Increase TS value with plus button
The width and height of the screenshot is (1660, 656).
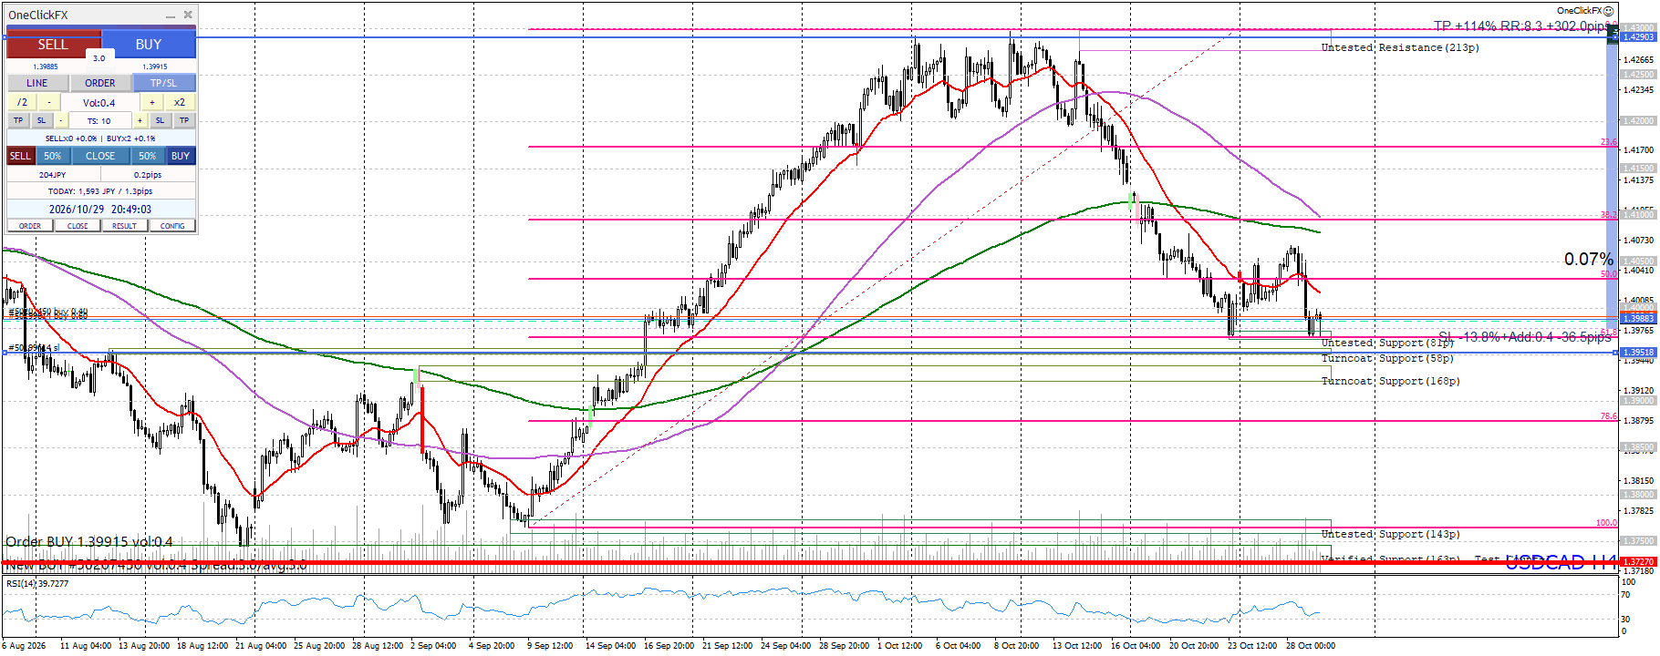coord(140,120)
